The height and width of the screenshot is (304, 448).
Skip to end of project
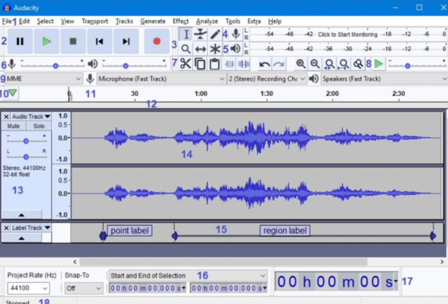(x=126, y=41)
